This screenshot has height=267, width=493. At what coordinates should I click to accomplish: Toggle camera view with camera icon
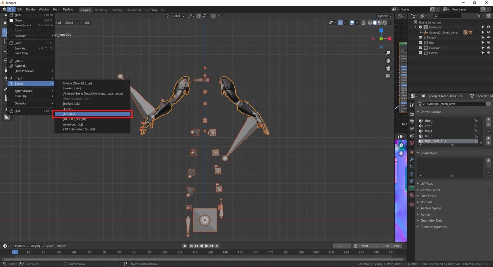coord(389,68)
